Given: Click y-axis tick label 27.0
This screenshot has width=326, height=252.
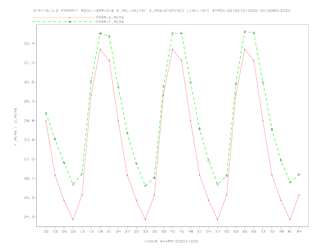Looking at the screenshot, I should (x=28, y=159).
